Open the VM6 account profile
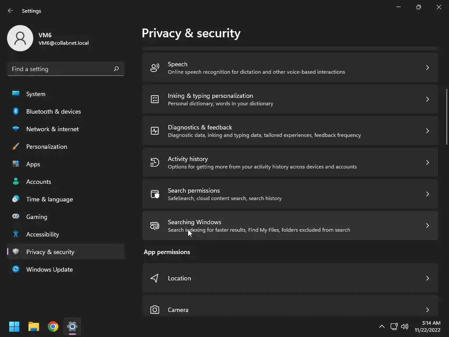Image resolution: width=449 pixels, height=337 pixels. pos(48,38)
